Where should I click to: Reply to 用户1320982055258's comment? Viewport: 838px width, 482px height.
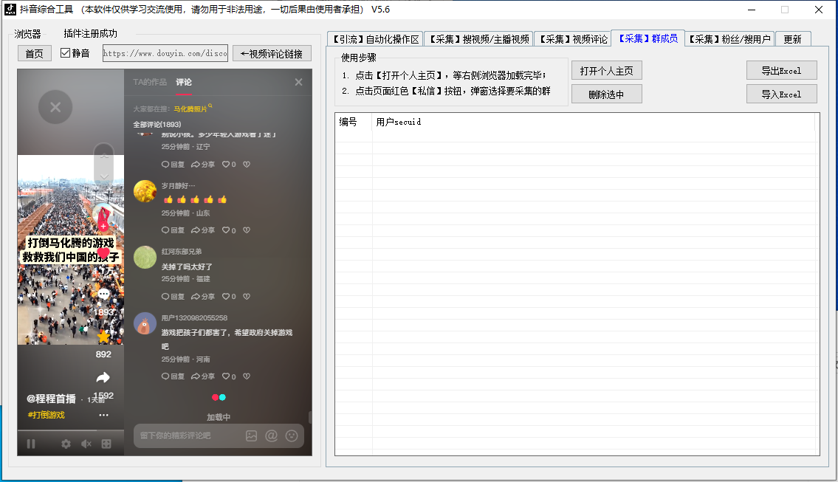click(174, 376)
